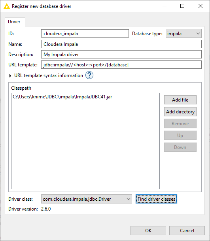Close the Register new database driver dialog

click(200, 6)
